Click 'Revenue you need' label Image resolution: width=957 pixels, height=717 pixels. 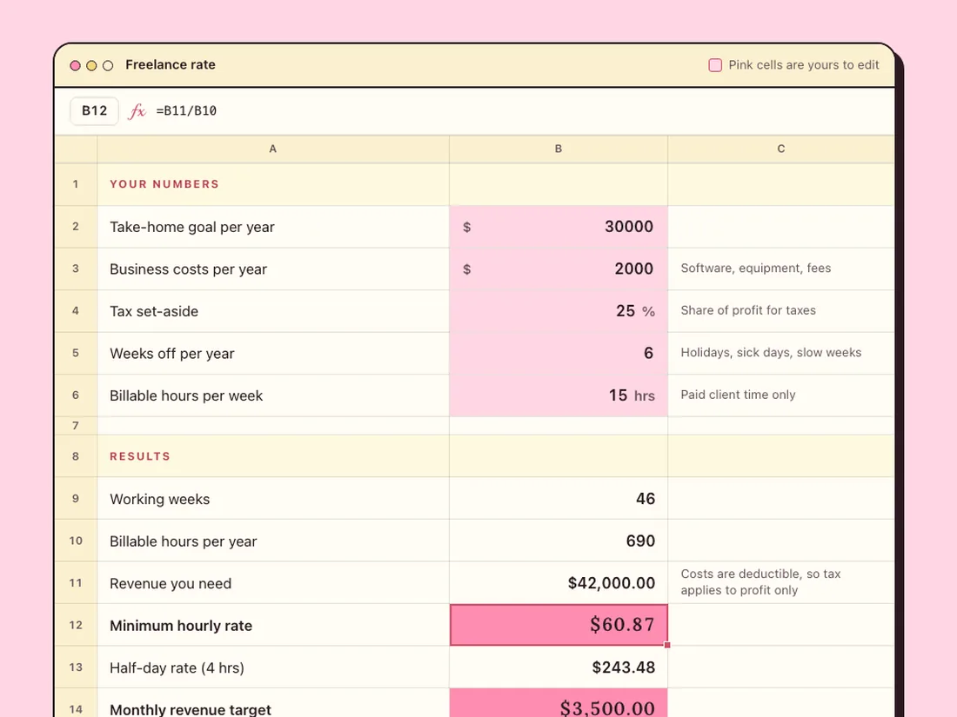pyautogui.click(x=171, y=583)
